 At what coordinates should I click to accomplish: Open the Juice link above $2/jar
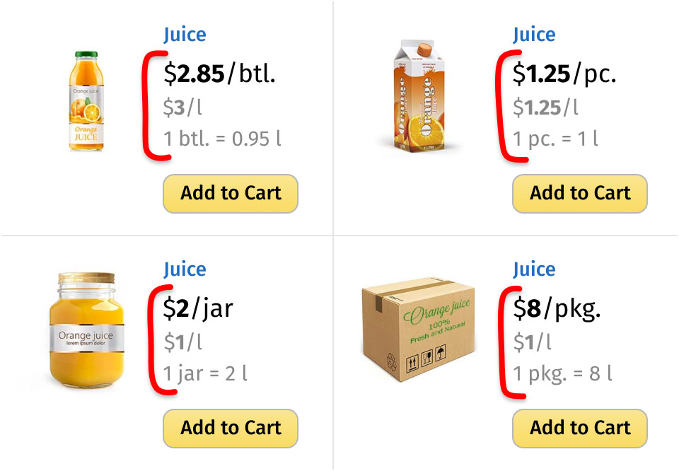tap(185, 269)
